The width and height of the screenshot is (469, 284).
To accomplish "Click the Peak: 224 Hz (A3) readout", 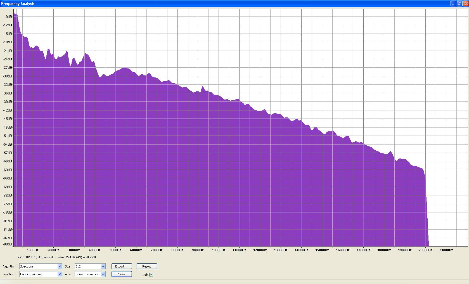I will [77, 257].
